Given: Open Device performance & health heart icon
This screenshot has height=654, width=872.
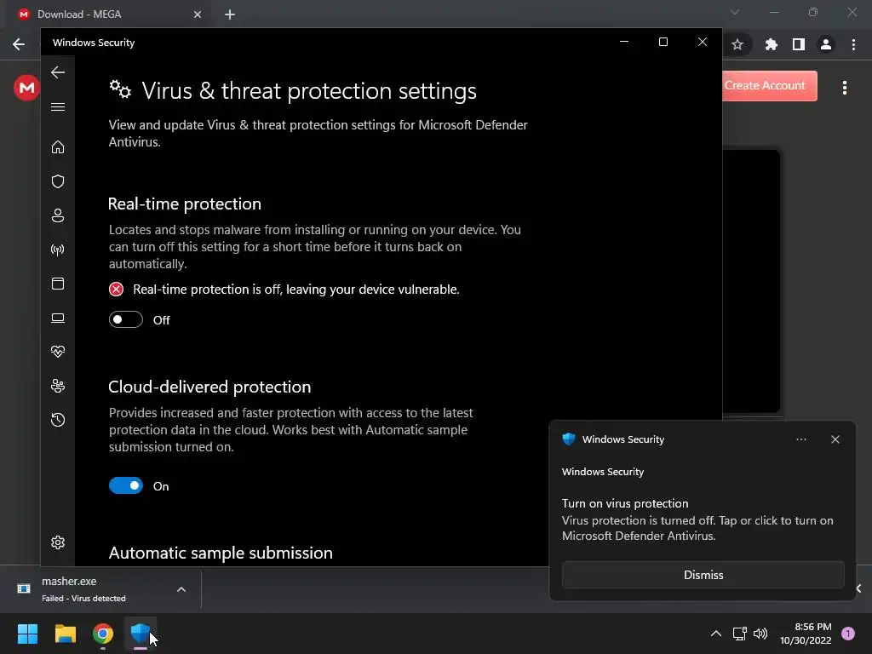Looking at the screenshot, I should [58, 352].
